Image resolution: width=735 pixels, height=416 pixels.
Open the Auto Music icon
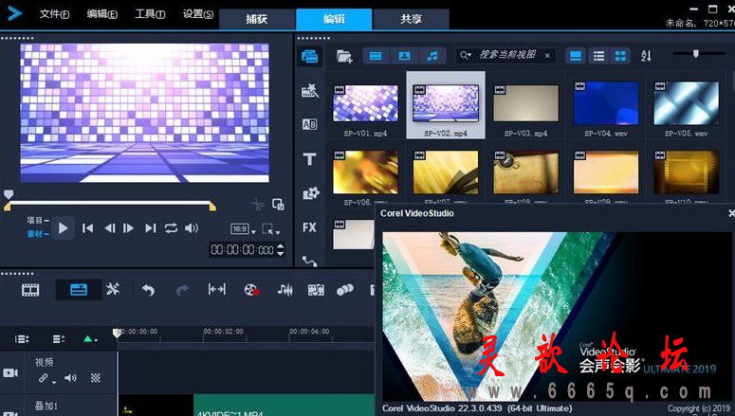tap(316, 290)
